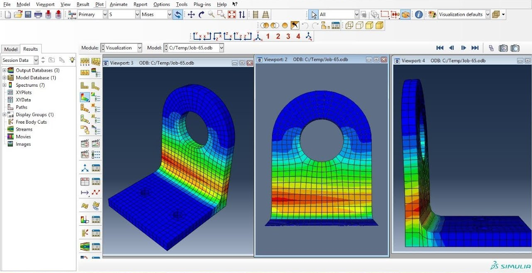
Task: Toggle field output synchronization button
Action: coord(178,15)
